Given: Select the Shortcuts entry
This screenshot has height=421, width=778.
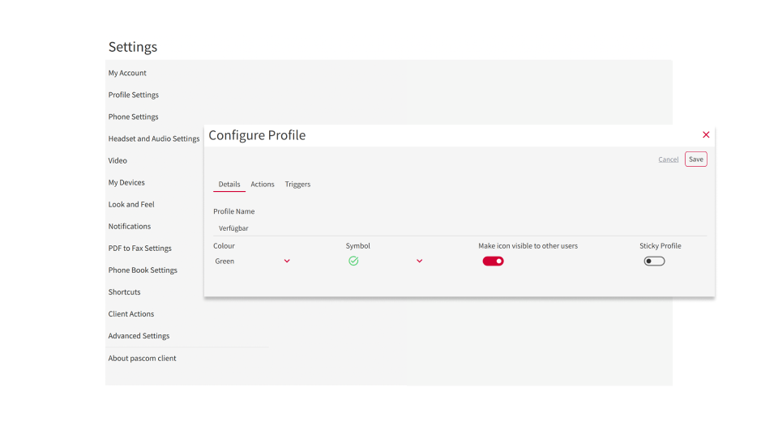Looking at the screenshot, I should (125, 292).
